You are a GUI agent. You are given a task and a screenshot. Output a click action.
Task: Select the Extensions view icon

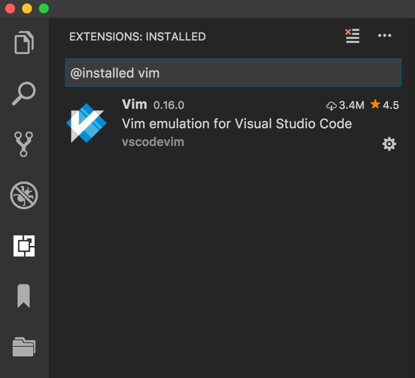[x=24, y=246]
